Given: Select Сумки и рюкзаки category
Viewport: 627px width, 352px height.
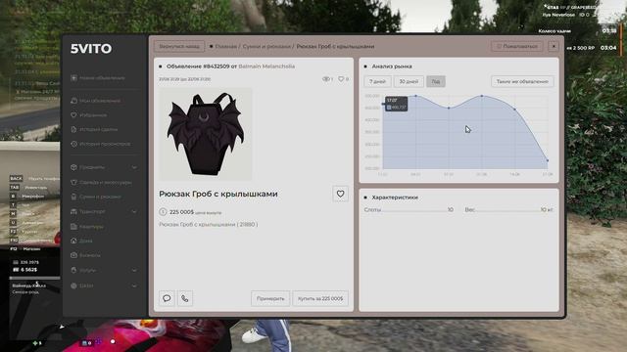Looking at the screenshot, I should [96, 197].
